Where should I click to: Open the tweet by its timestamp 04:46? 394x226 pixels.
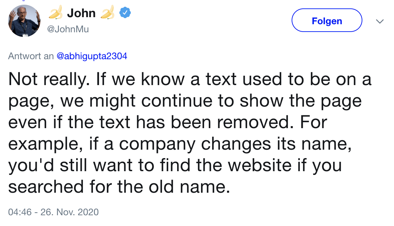tap(20, 212)
